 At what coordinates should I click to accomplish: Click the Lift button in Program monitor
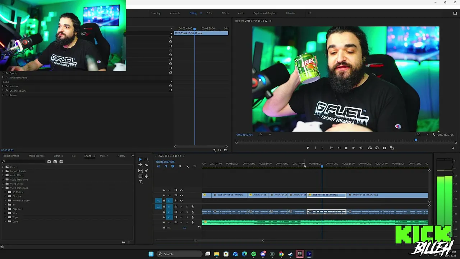click(369, 148)
